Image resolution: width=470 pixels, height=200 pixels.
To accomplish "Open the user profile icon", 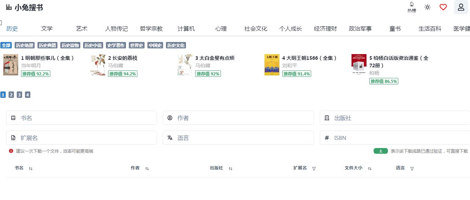I will point(461,7).
